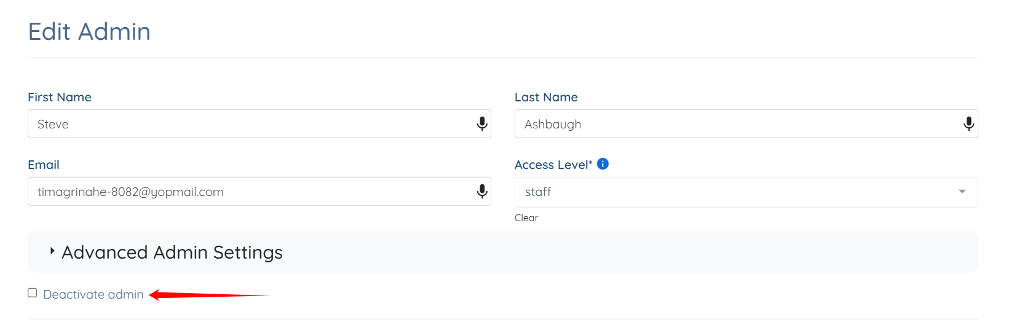Click into the Email input field
This screenshot has width=1025, height=325.
coord(246,192)
